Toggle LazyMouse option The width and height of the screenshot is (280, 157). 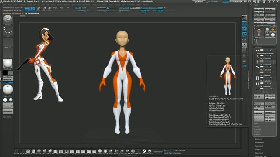click(124, 8)
